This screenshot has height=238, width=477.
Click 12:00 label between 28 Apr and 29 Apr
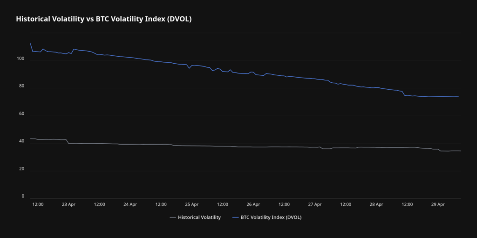click(407, 204)
